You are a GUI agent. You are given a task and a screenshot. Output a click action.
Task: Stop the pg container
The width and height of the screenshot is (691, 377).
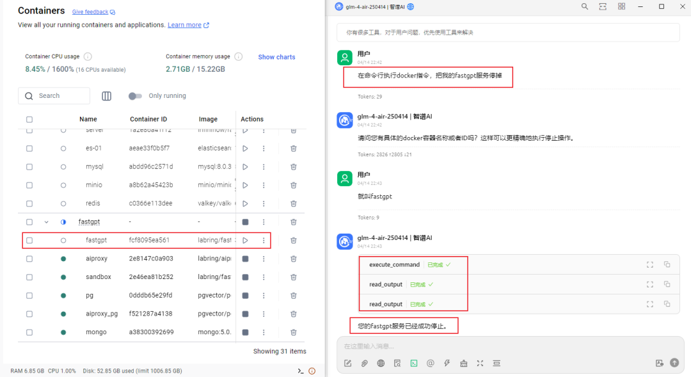[246, 296]
